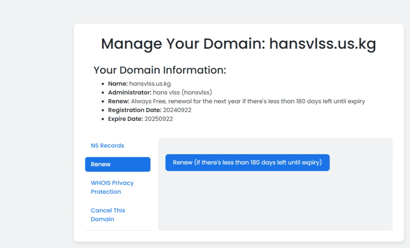Click the registration date value 20240922
Image resolution: width=410 pixels, height=248 pixels.
pyautogui.click(x=177, y=110)
